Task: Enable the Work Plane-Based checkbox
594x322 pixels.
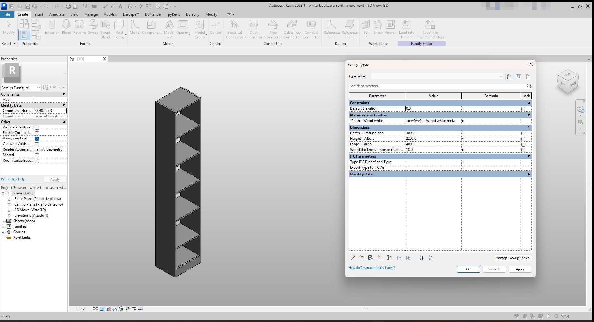Action: point(37,128)
